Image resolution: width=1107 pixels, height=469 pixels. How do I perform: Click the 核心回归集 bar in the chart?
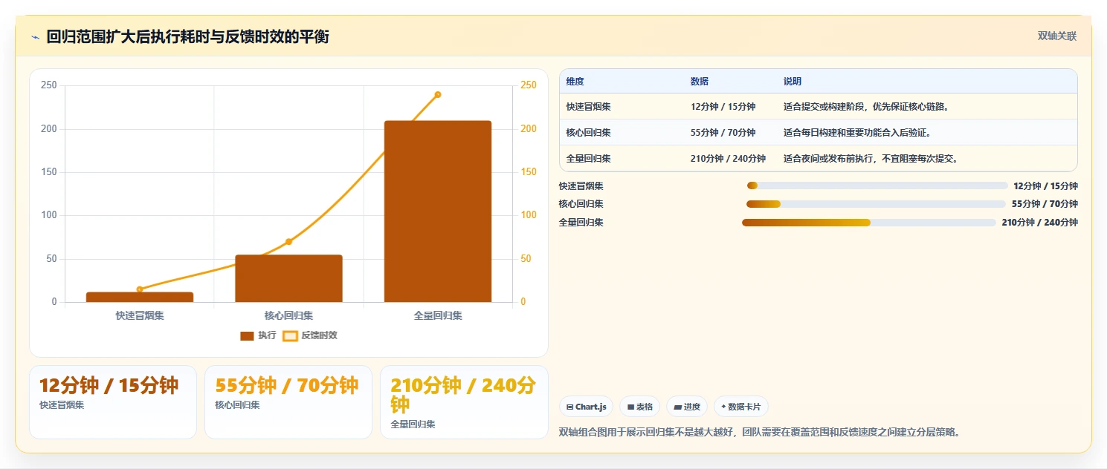[x=288, y=278]
